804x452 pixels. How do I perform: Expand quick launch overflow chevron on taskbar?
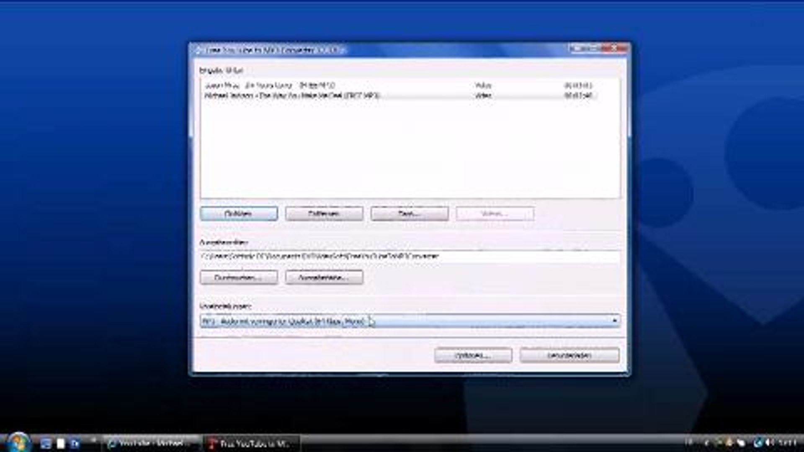tap(93, 440)
